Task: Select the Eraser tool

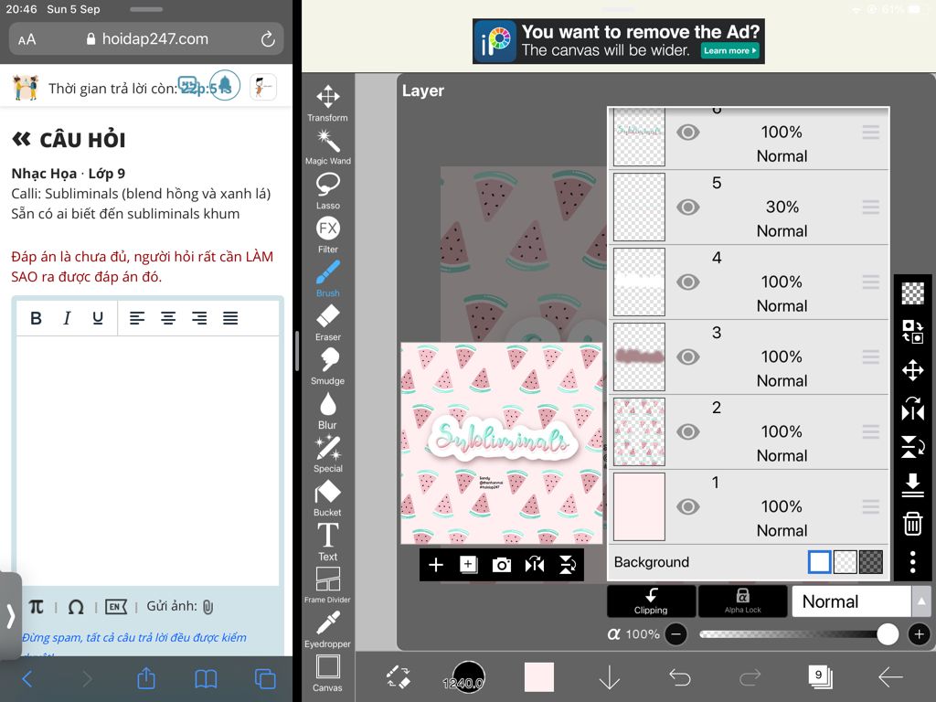Action: coord(328,323)
